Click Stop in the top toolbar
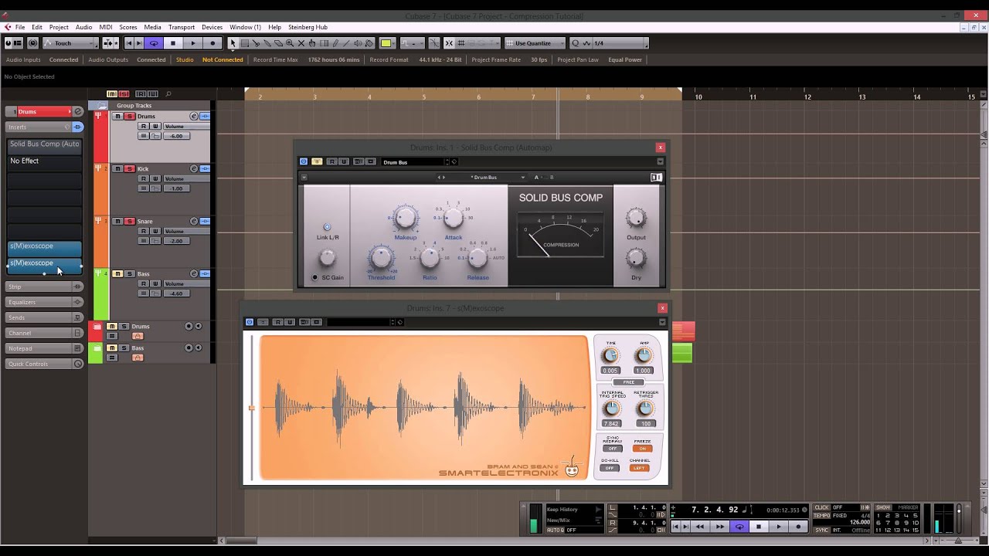 pos(173,43)
